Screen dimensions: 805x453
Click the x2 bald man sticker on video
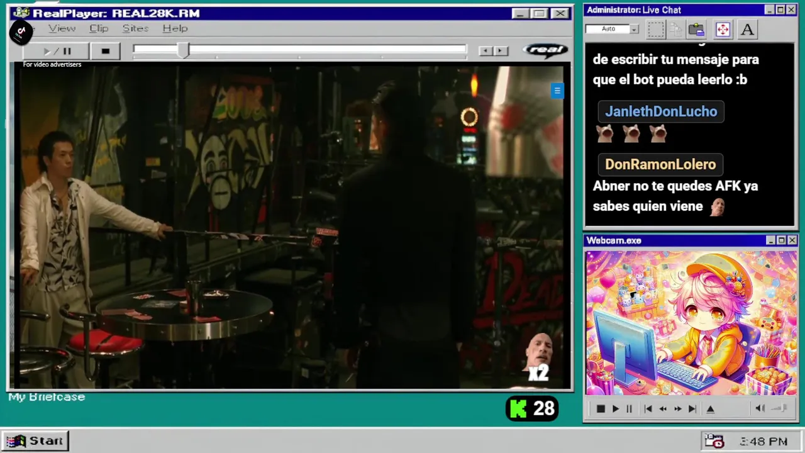click(538, 359)
